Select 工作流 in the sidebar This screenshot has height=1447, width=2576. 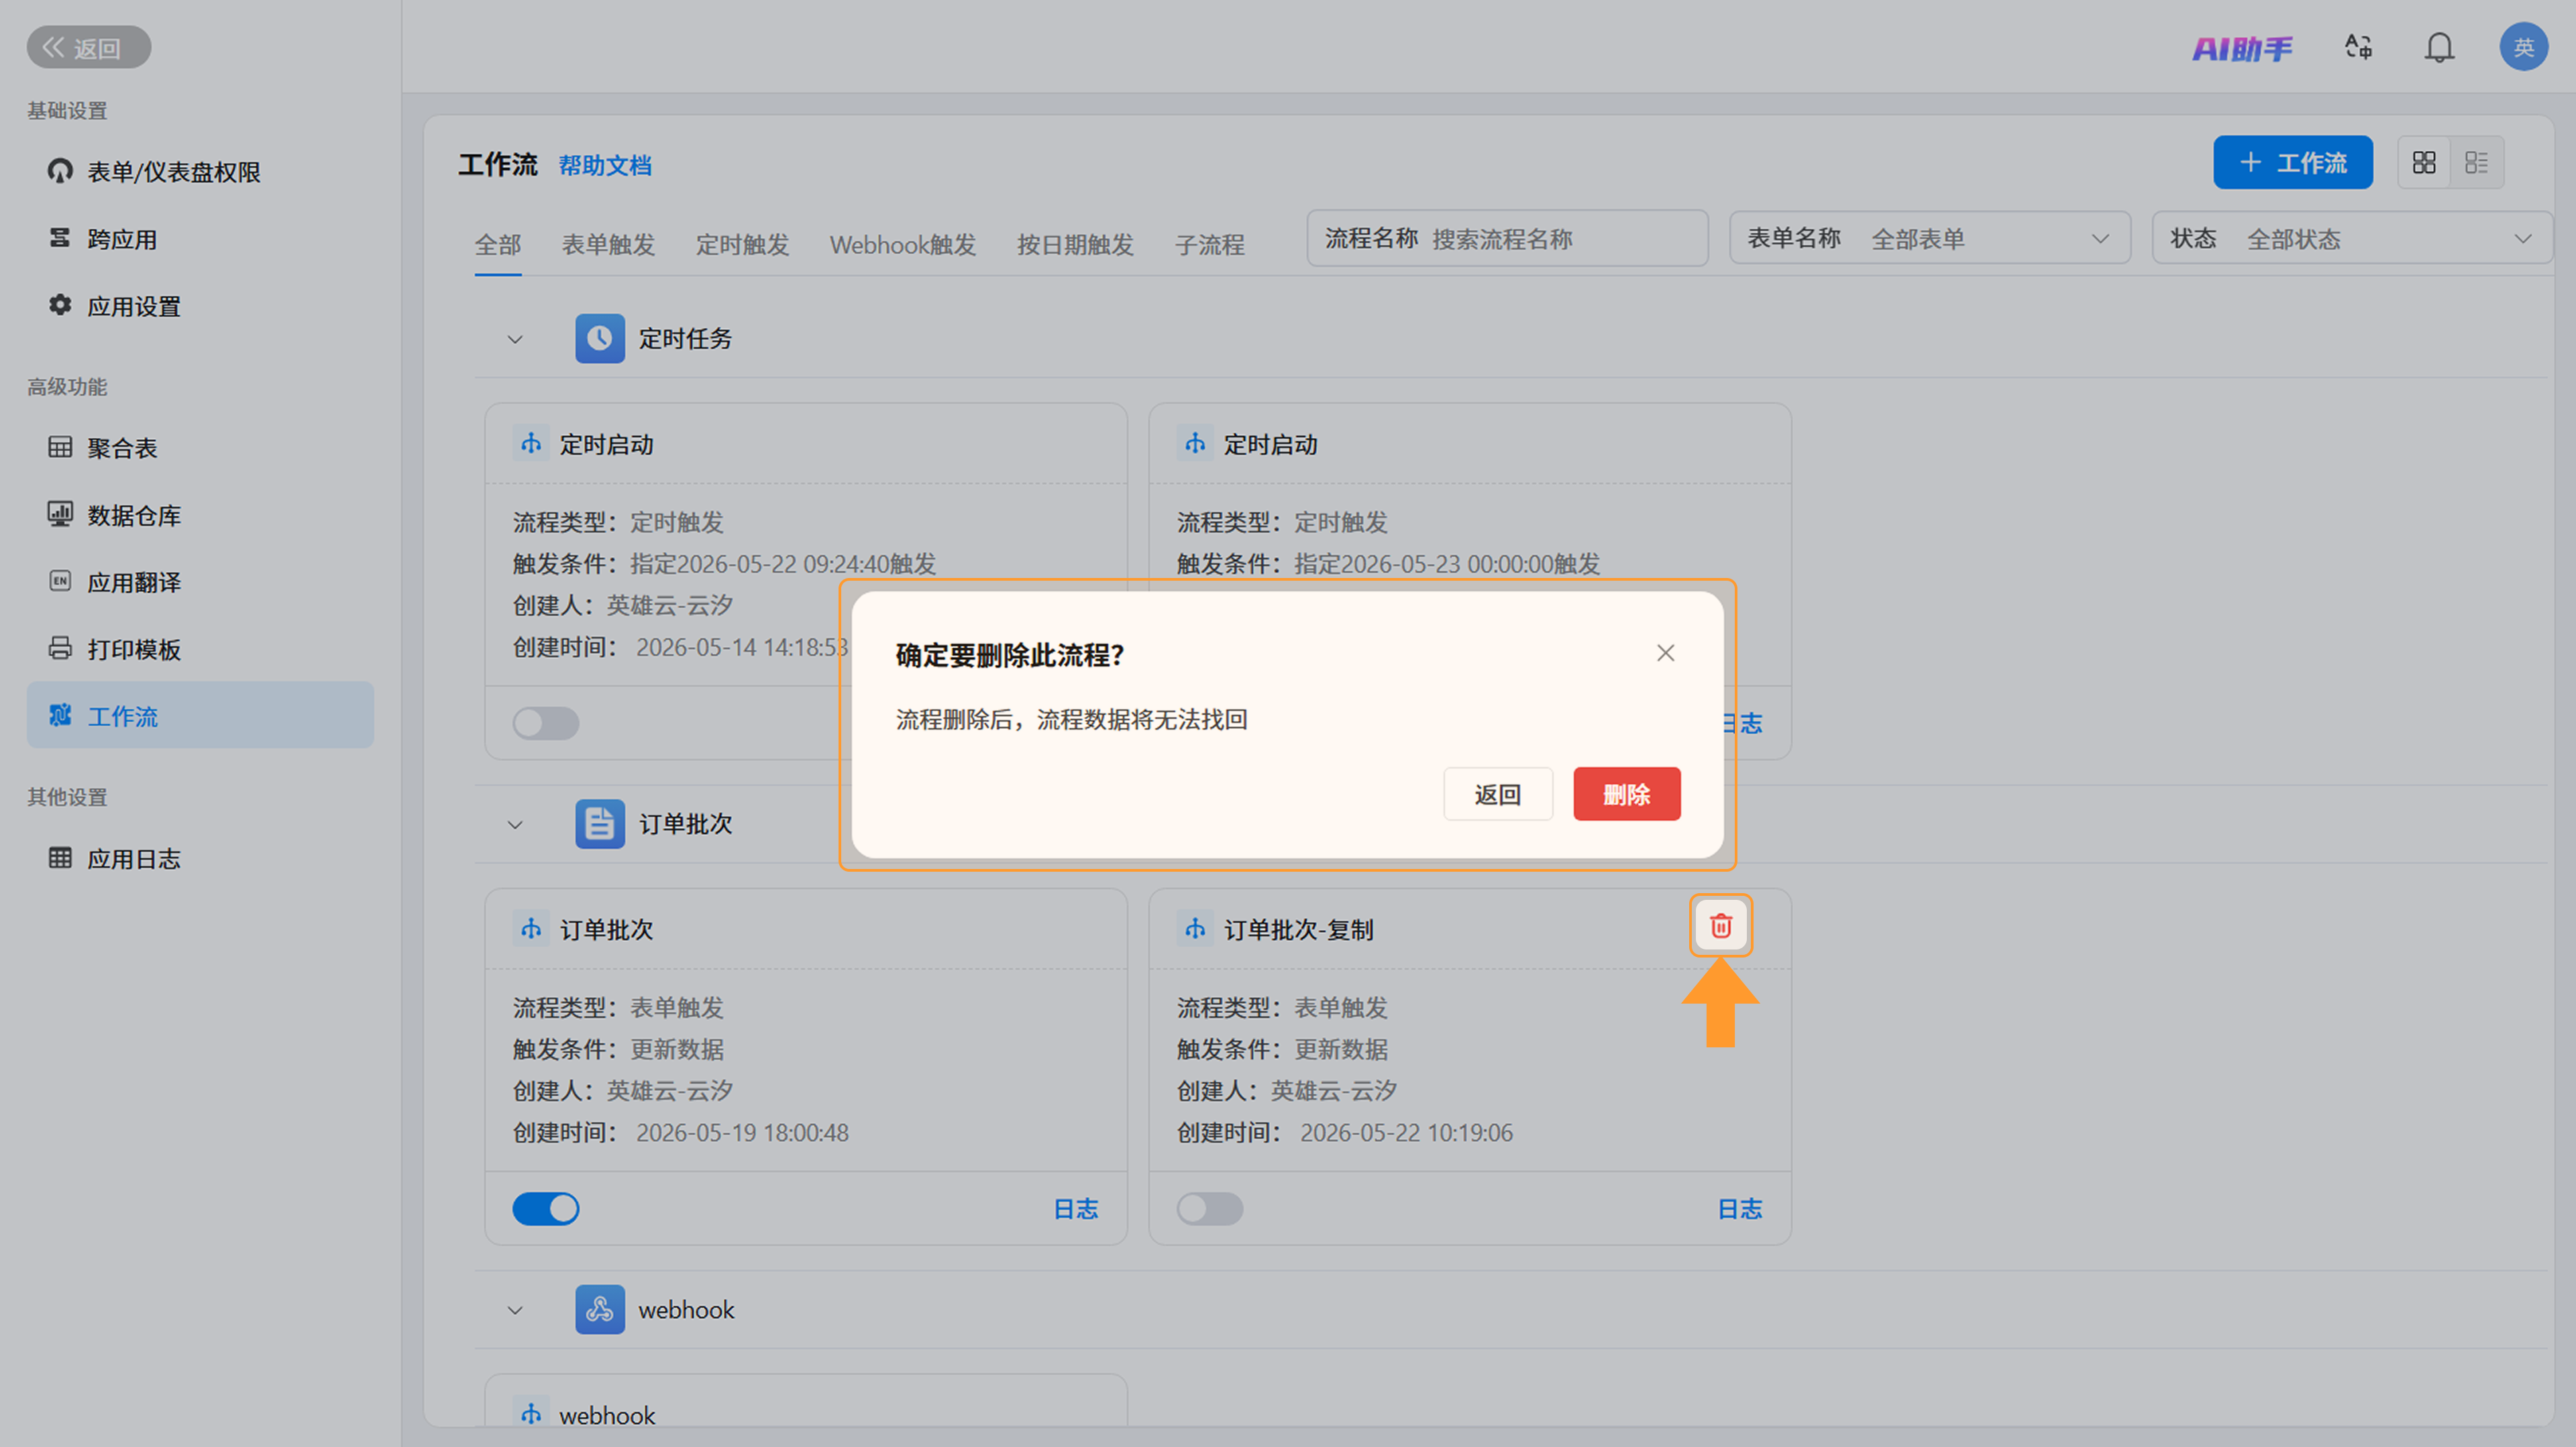pyautogui.click(x=200, y=715)
